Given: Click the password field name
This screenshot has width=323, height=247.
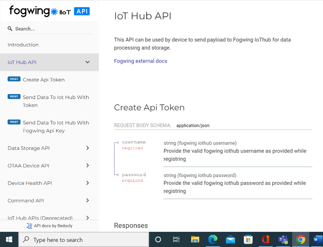Looking at the screenshot, I should coord(134,175).
